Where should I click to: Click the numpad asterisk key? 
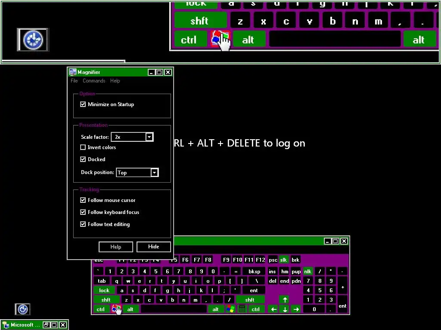pyautogui.click(x=331, y=272)
